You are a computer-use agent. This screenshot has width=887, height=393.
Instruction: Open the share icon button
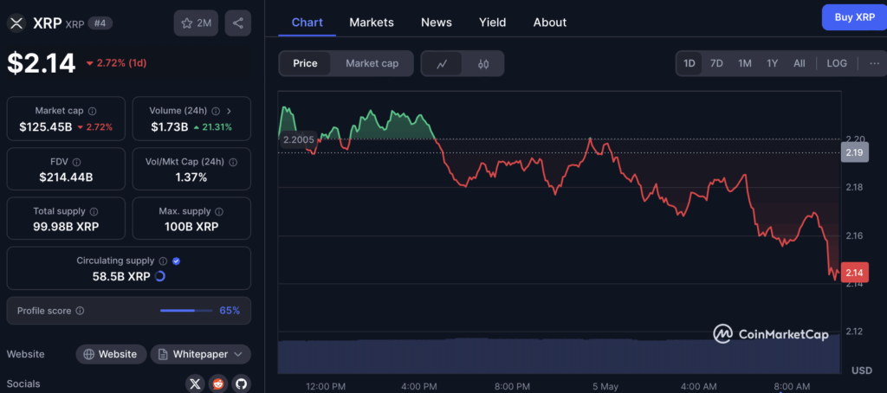(237, 23)
